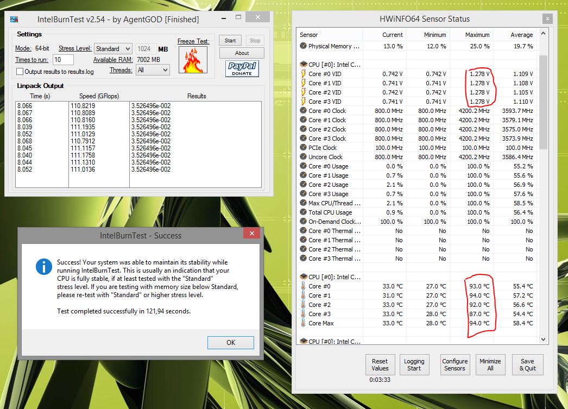Select the Core #1 Usage row
This screenshot has height=409, width=568.
416,175
